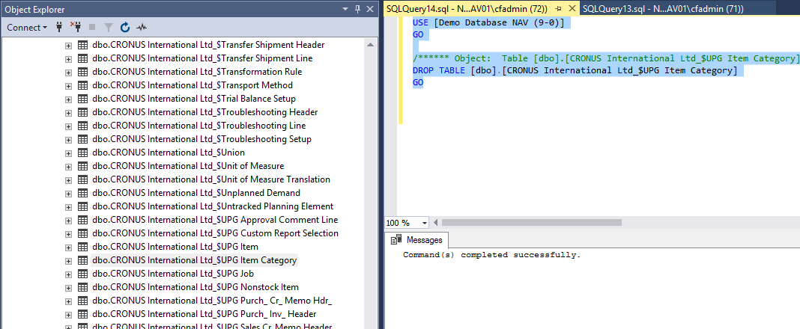Select dbo.CRONUS International Ltd_$Transformation Rule

(x=197, y=72)
